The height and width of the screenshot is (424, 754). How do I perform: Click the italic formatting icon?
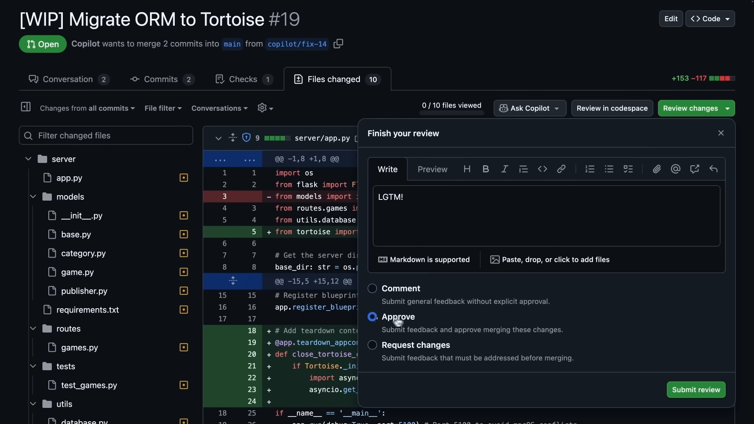pos(505,169)
